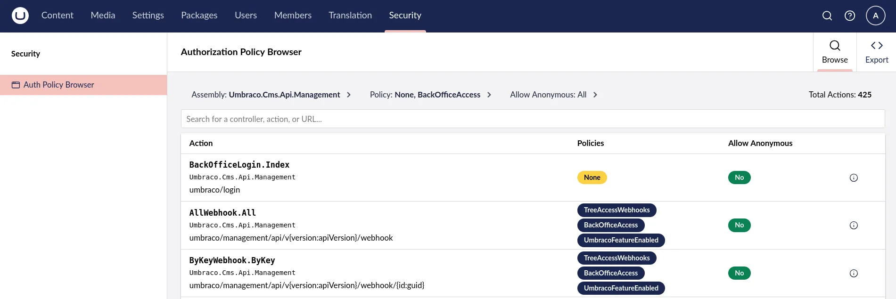The width and height of the screenshot is (896, 299).
Task: Open the Packages section
Action: 199,16
